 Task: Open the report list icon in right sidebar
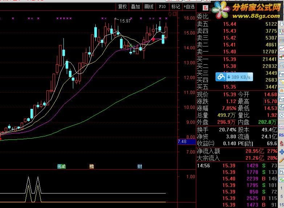coord(281,32)
